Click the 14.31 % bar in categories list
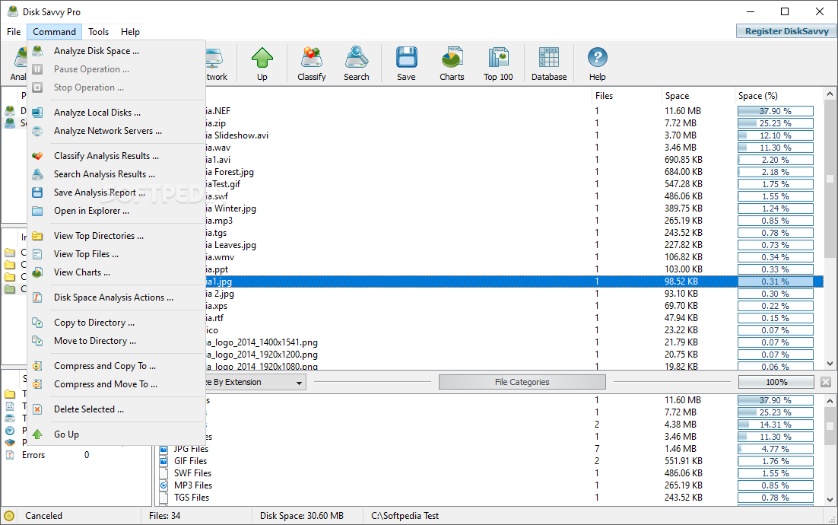The height and width of the screenshot is (525, 838). coord(776,425)
